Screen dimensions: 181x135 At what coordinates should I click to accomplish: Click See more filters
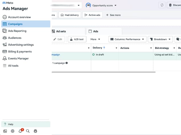pyautogui.click(x=113, y=15)
